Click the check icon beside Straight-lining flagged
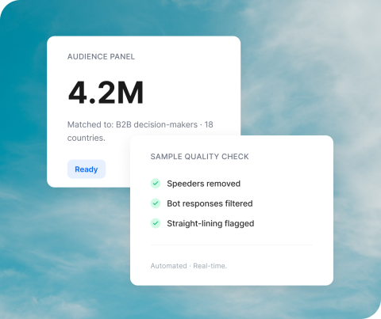This screenshot has width=381, height=319. pyautogui.click(x=156, y=223)
